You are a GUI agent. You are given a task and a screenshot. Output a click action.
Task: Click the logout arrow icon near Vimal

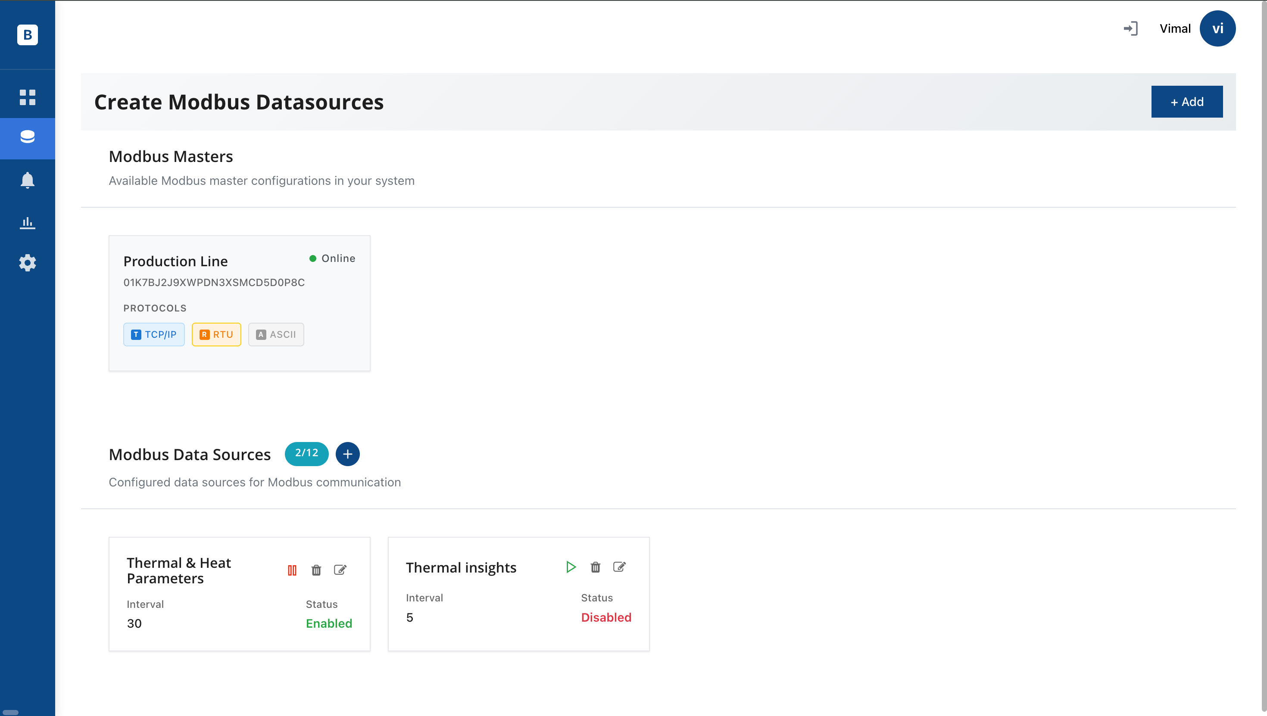pyautogui.click(x=1130, y=28)
